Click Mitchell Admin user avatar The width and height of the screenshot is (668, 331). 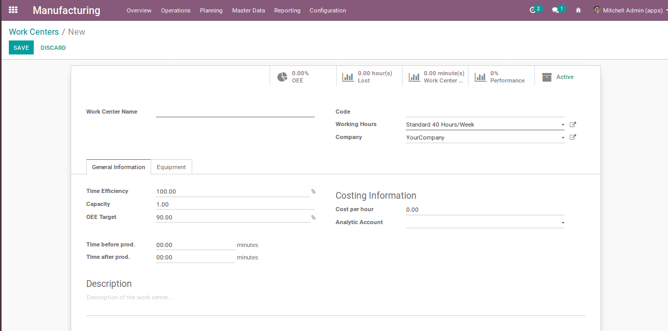[x=597, y=10]
